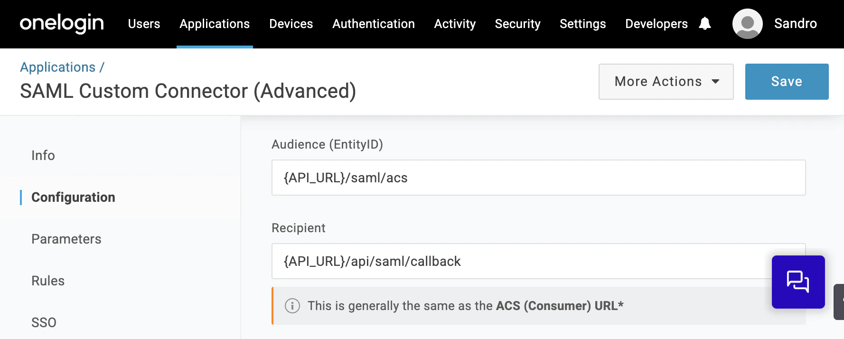Click the info icon in Recipient hint
The width and height of the screenshot is (844, 339).
pyautogui.click(x=292, y=306)
